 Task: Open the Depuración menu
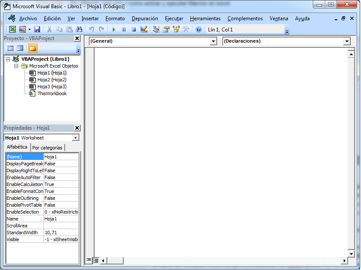[145, 19]
